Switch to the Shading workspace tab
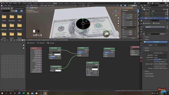Image resolution: width=169 pixels, height=95 pixels. coord(55,3)
